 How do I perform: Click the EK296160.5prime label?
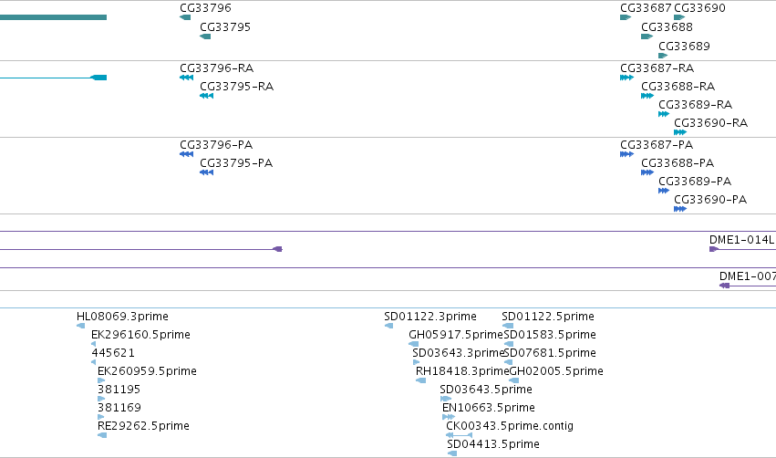coord(140,335)
